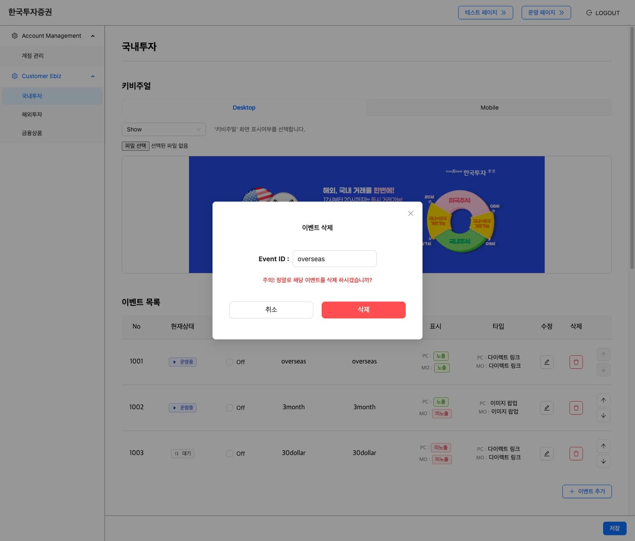The image size is (635, 541).
Task: Move event 1003 down with arrow icon
Action: pyautogui.click(x=603, y=461)
